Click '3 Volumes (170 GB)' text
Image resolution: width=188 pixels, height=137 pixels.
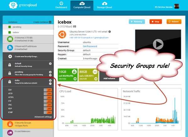click(24, 38)
